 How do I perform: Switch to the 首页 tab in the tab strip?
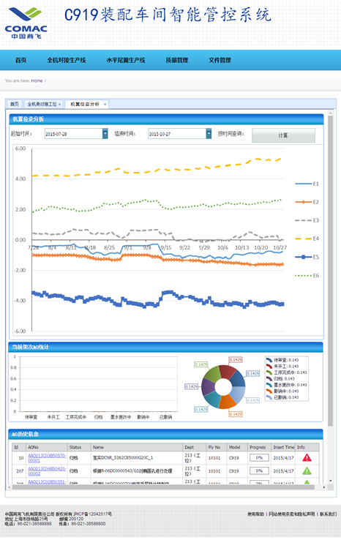coord(15,104)
